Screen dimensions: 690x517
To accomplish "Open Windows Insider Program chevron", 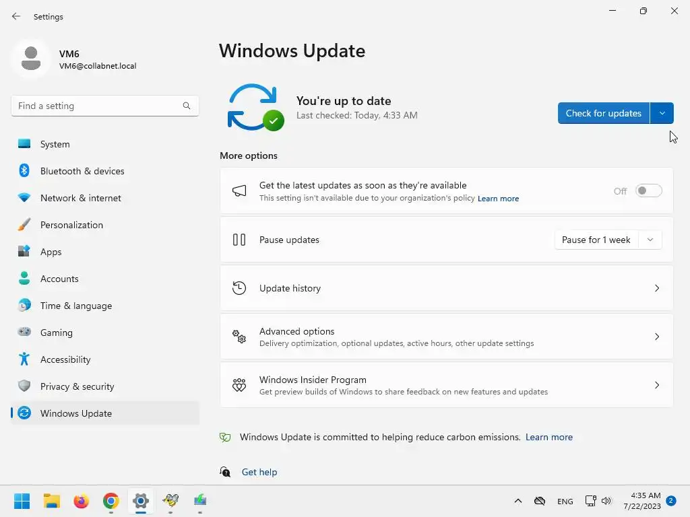I will pos(656,384).
